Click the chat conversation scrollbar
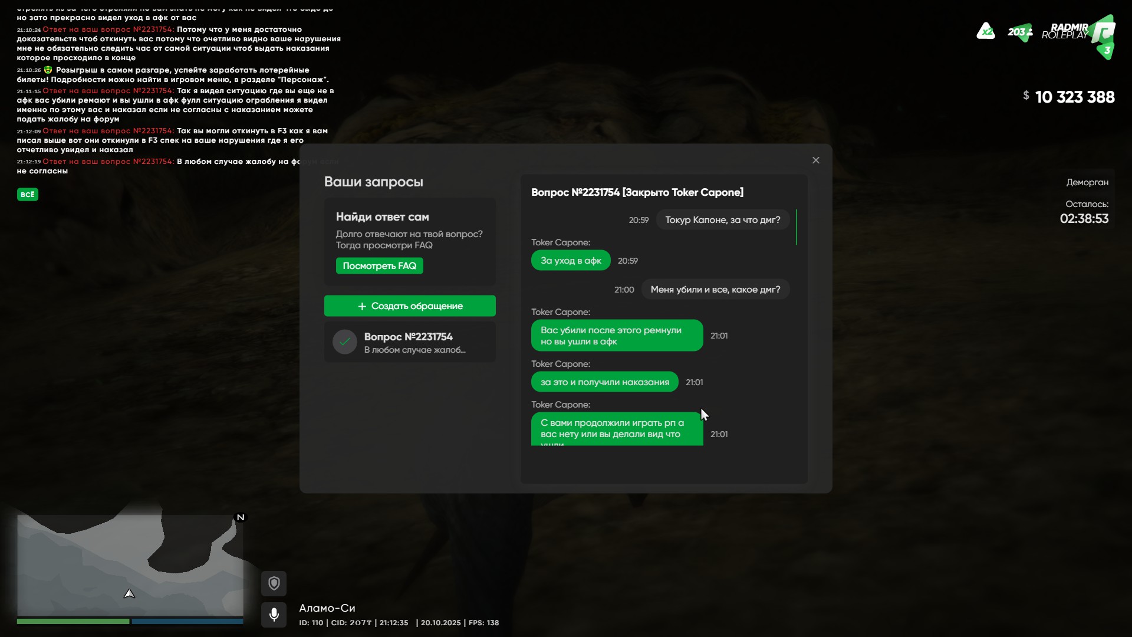1132x637 pixels. pyautogui.click(x=796, y=227)
